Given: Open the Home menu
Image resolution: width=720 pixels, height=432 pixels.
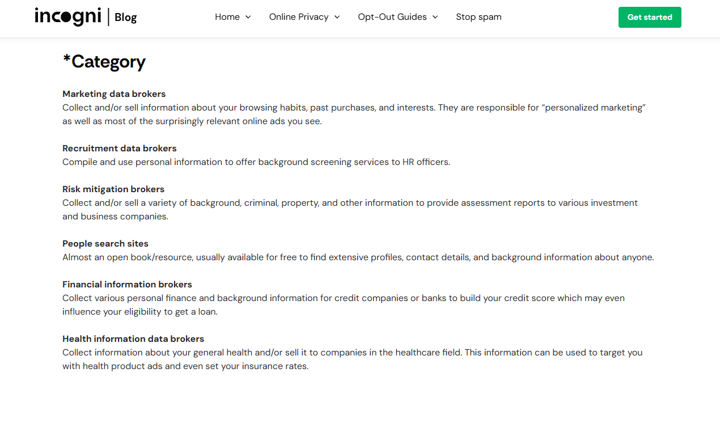Looking at the screenshot, I should pyautogui.click(x=227, y=17).
